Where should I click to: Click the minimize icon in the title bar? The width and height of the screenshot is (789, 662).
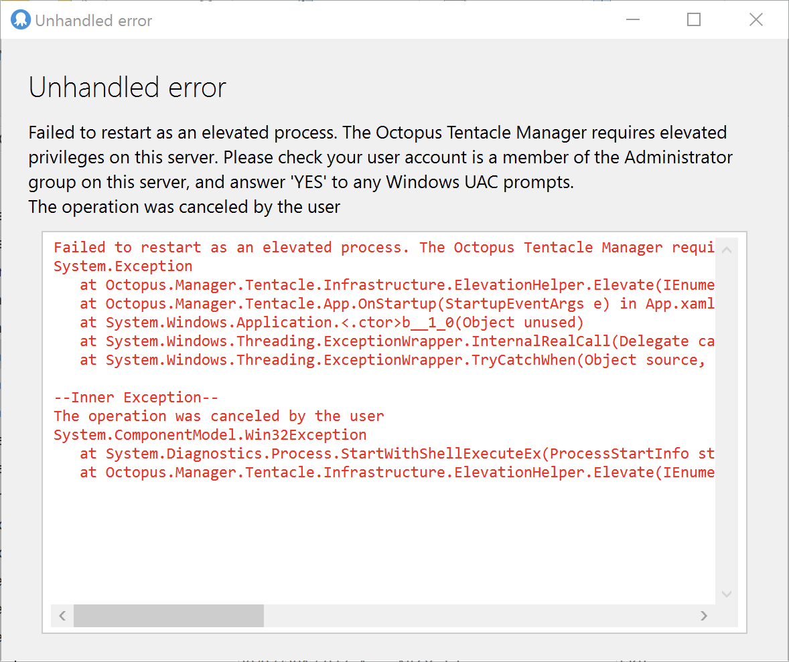632,19
